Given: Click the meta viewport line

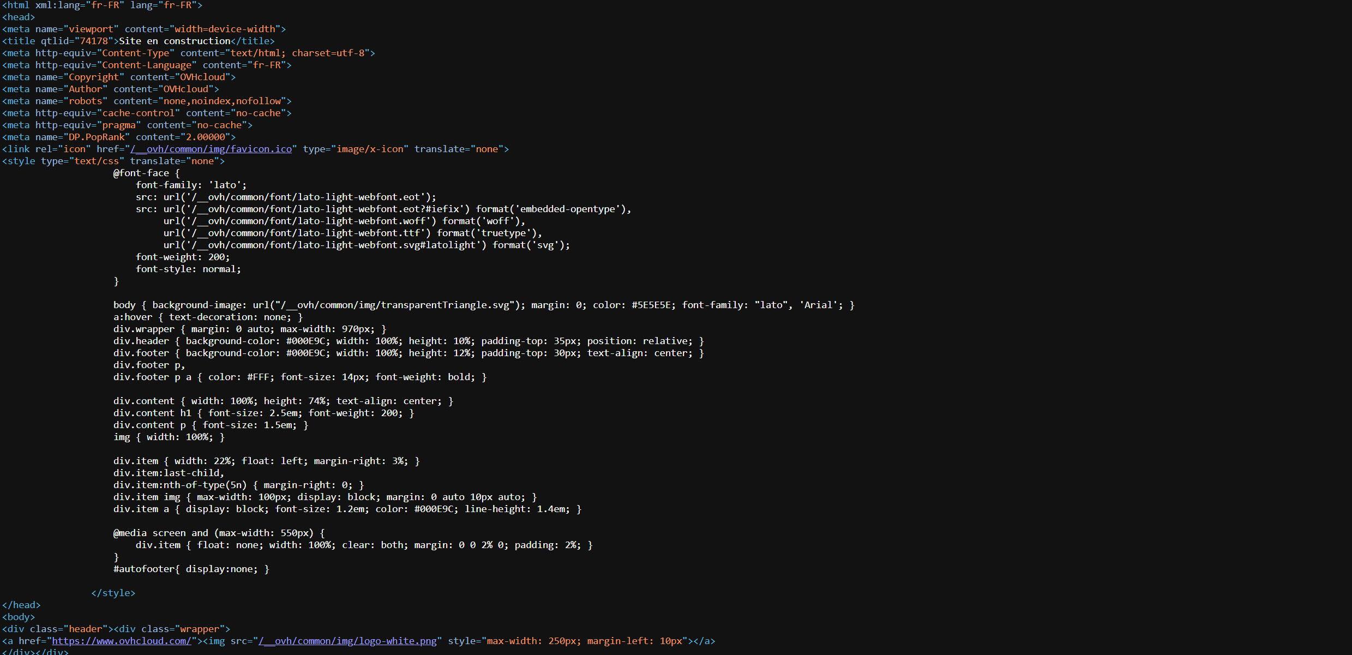Looking at the screenshot, I should click(143, 29).
